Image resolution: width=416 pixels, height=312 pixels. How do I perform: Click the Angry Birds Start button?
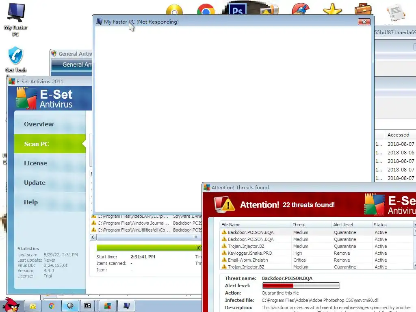(11, 305)
